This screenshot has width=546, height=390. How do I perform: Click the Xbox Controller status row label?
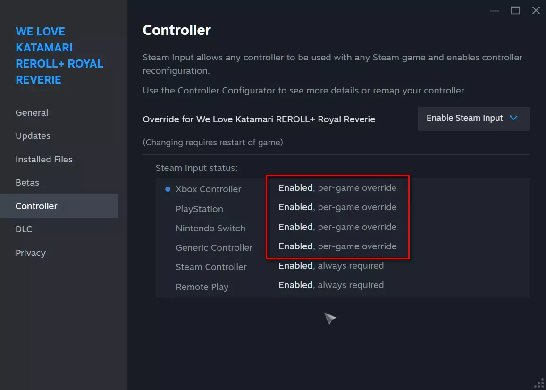[208, 189]
